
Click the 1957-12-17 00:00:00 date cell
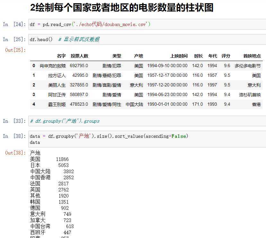click(167, 75)
